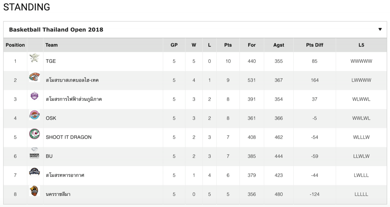This screenshot has height=207, width=390.
Task: Click the Bangkok University logo
Action: [35, 153]
